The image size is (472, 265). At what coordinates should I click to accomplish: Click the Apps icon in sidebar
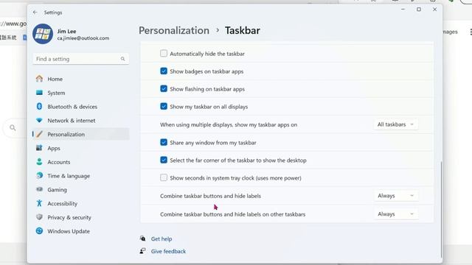tap(39, 148)
